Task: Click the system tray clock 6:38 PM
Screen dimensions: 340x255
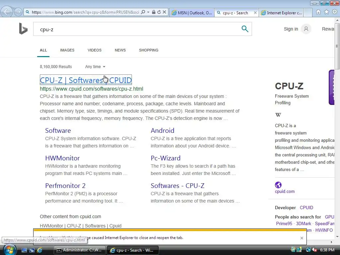Action: tap(327, 250)
